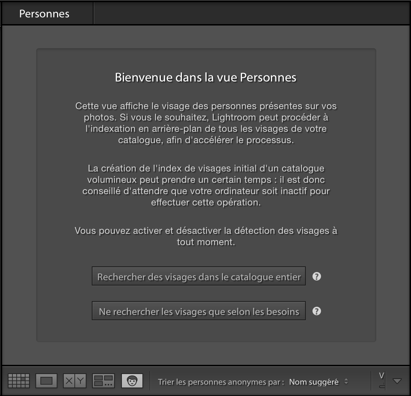Screen dimensions: 411x396
Task: Click help icon beside catalog-wide face search
Action: (x=316, y=276)
